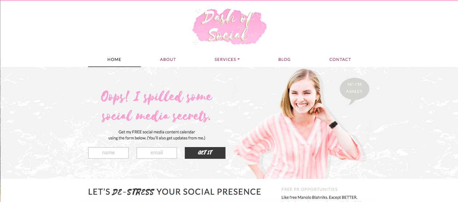Open the CONTACT page link

pyautogui.click(x=340, y=59)
